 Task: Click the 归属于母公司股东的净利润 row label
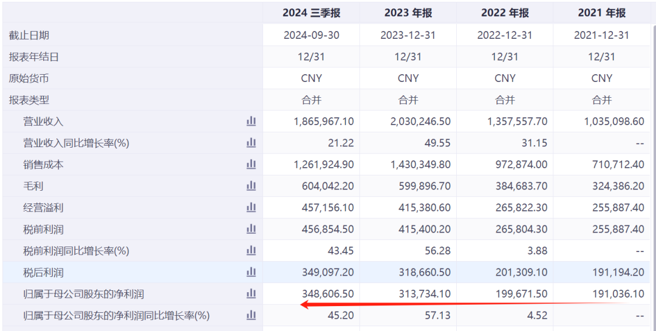(x=83, y=294)
